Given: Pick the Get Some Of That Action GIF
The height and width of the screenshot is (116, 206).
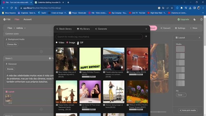Looking at the screenshot, I should click(x=90, y=92).
